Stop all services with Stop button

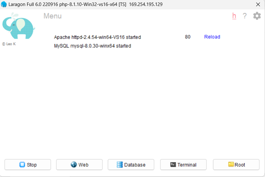coord(28,164)
